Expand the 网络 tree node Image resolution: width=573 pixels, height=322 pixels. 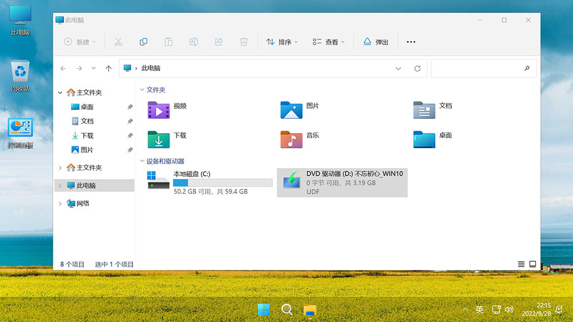[x=60, y=204]
